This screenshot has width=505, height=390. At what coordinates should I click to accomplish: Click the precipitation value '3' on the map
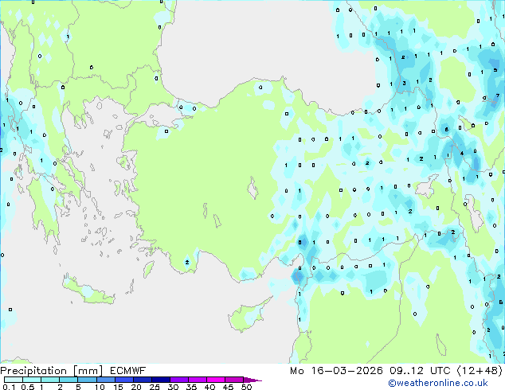(404, 84)
